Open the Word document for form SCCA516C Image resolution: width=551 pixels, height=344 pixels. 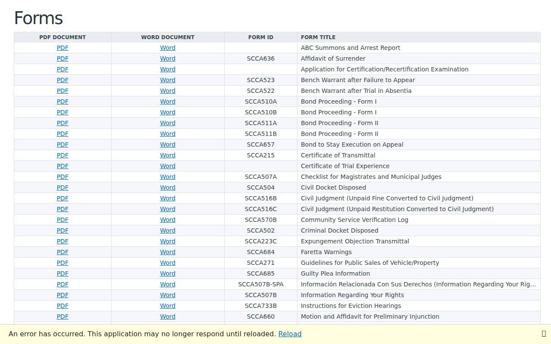click(x=167, y=209)
